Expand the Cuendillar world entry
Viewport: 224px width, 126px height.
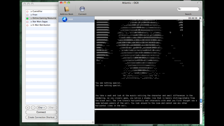point(31,11)
